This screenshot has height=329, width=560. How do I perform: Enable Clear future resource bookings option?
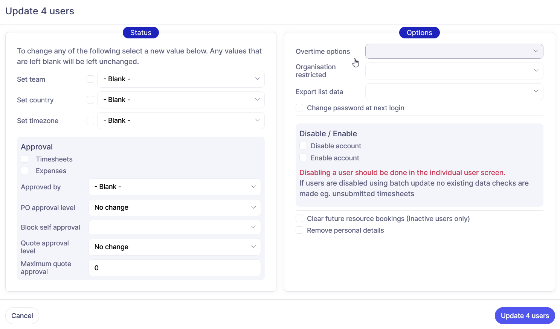coord(299,218)
